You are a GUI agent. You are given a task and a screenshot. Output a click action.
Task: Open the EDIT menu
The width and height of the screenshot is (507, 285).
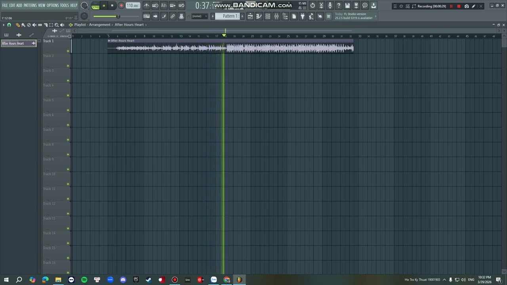[x=12, y=5]
